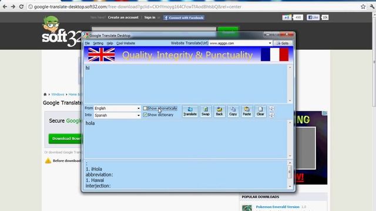Click the Google Translate Desktop title bar icon
This screenshot has height=211, width=376.
[x=86, y=35]
